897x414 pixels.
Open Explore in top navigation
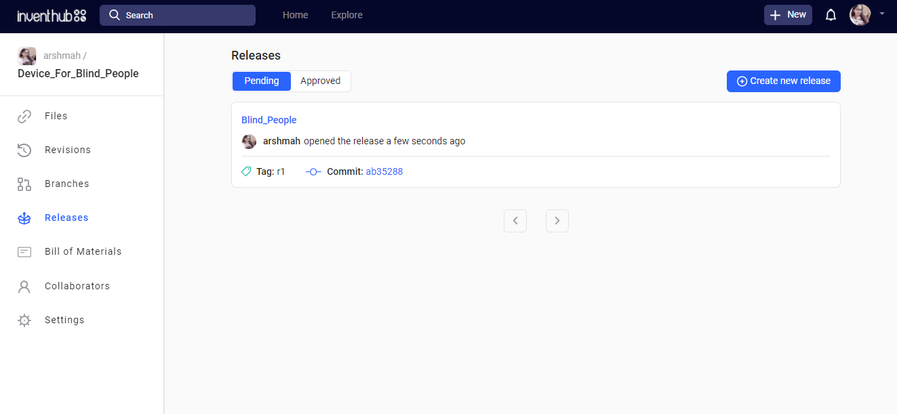pos(346,15)
